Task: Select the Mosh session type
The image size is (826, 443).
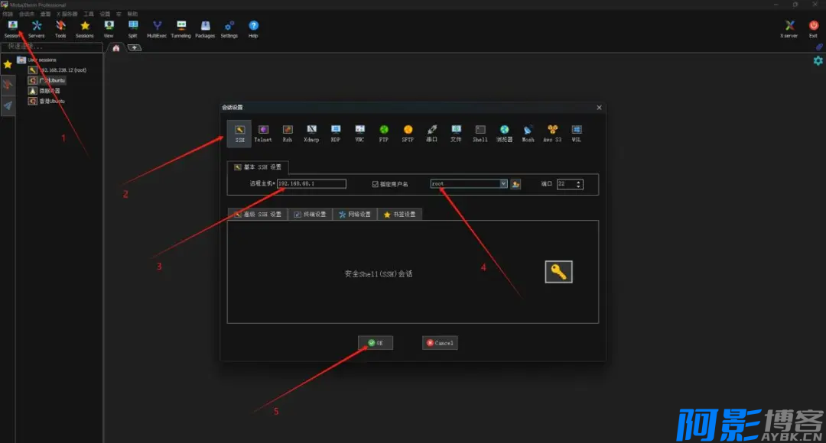Action: click(528, 134)
